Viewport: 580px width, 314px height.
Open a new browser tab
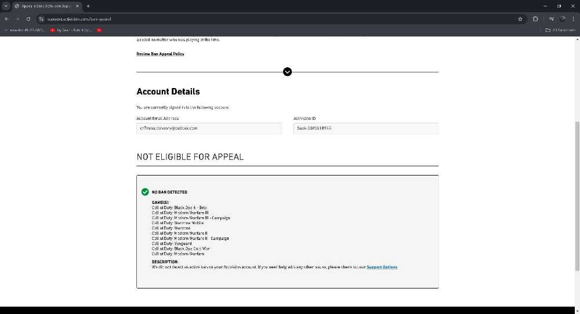coord(88,6)
